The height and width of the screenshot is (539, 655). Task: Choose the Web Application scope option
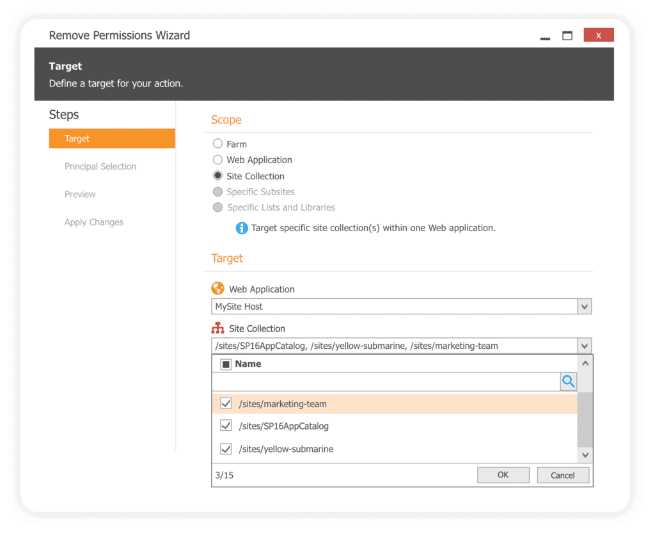tap(218, 160)
